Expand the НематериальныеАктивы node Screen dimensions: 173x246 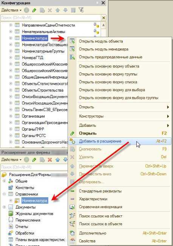pyautogui.click(x=11, y=31)
